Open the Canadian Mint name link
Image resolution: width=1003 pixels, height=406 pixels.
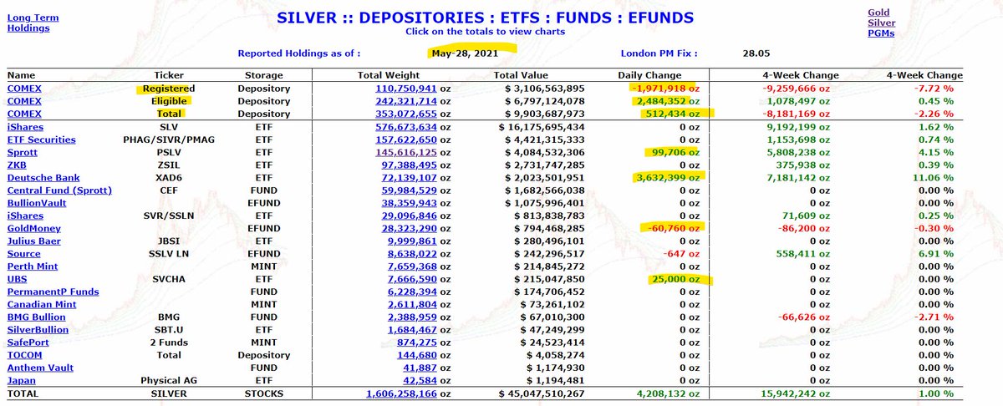click(41, 304)
